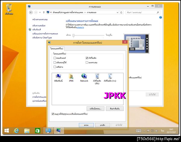Click the Restore Default button
The width and height of the screenshot is (181, 142).
[x=115, y=109]
